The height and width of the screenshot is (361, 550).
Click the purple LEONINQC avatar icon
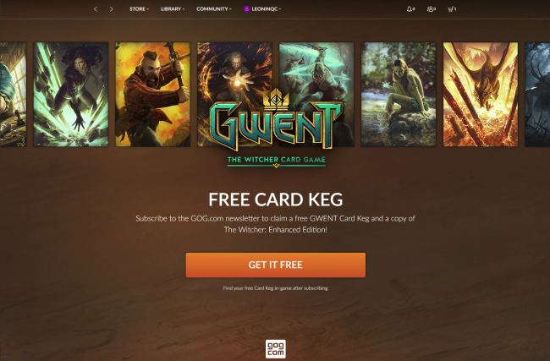(246, 8)
